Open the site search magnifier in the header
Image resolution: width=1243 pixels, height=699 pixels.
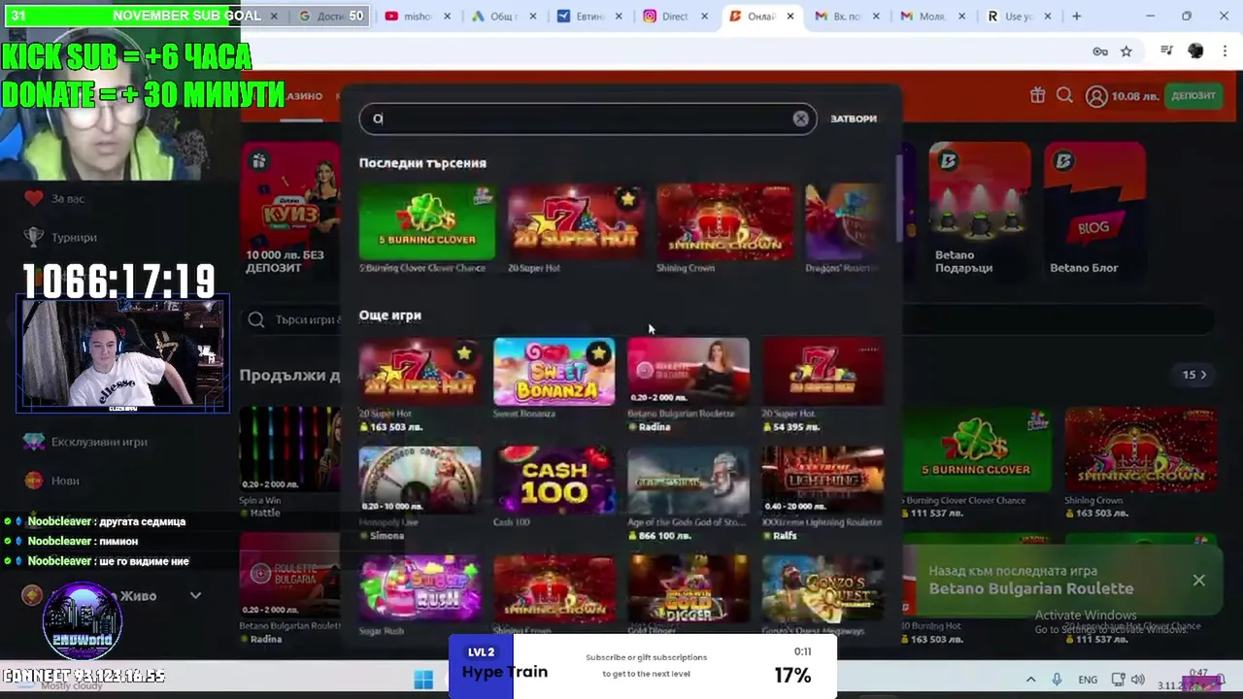point(1064,95)
